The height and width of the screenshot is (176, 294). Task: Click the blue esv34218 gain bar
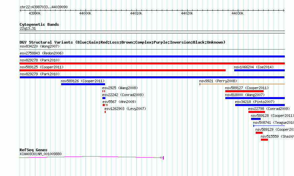[260, 105]
